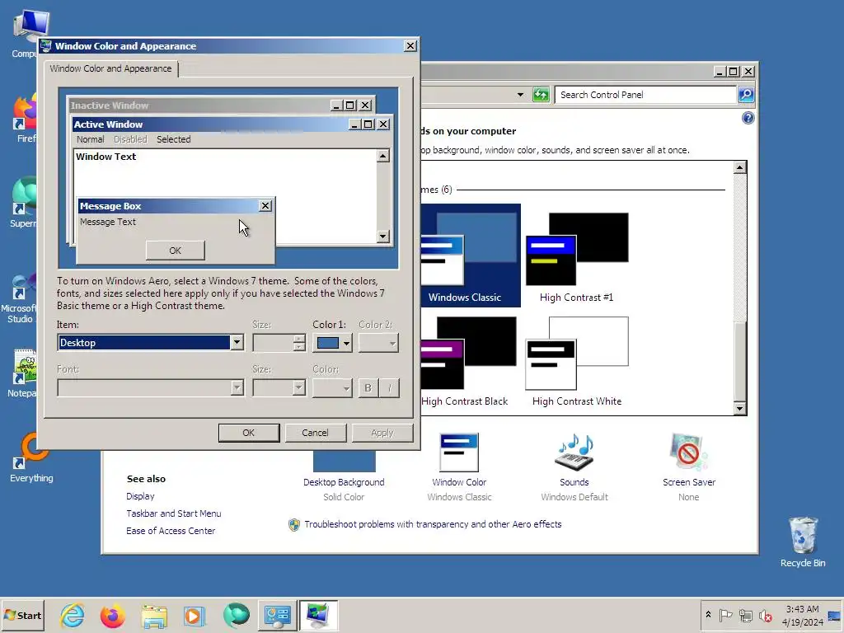Click preview Window Text scroll down arrow

coord(382,236)
